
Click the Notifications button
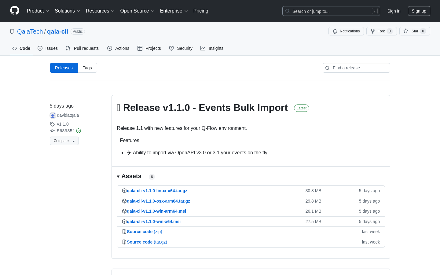pos(346,31)
